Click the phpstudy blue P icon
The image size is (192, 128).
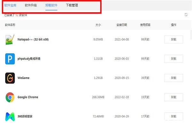10,59
